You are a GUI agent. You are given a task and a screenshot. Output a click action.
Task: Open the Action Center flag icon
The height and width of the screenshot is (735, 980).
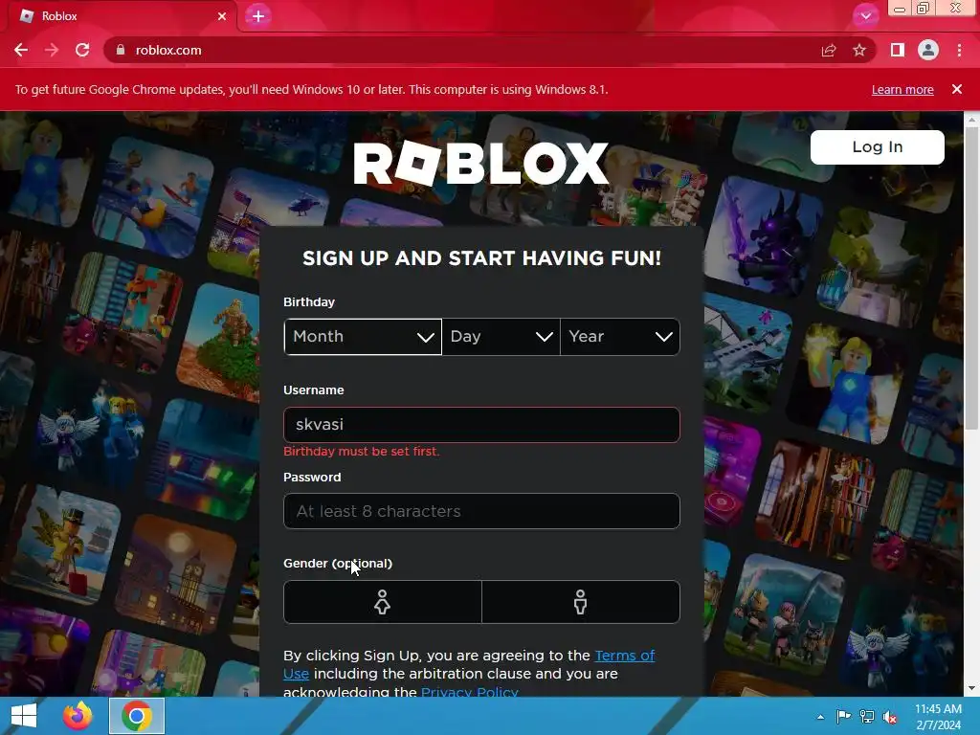click(844, 717)
